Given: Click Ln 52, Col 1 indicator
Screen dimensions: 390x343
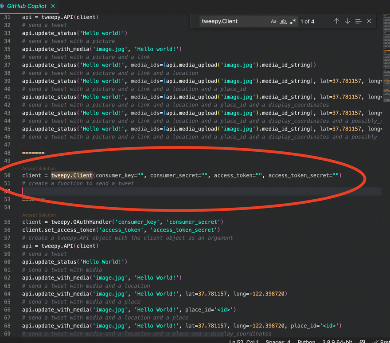Looking at the screenshot, I should [x=243, y=341].
